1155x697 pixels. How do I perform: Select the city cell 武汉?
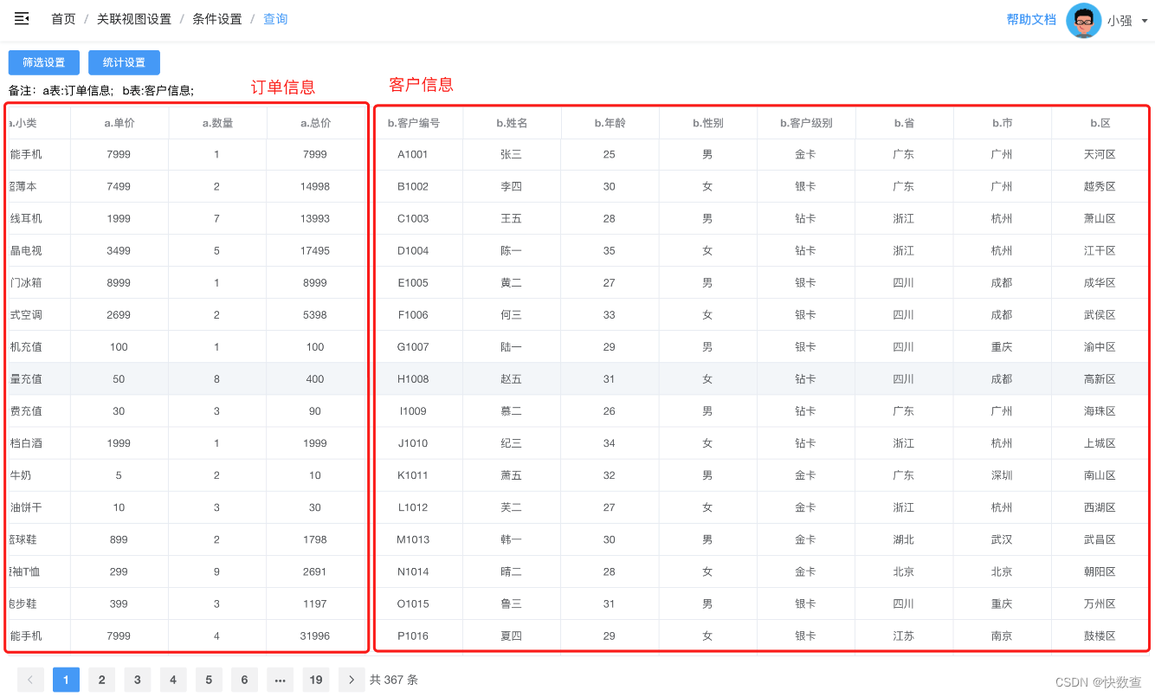point(1002,539)
